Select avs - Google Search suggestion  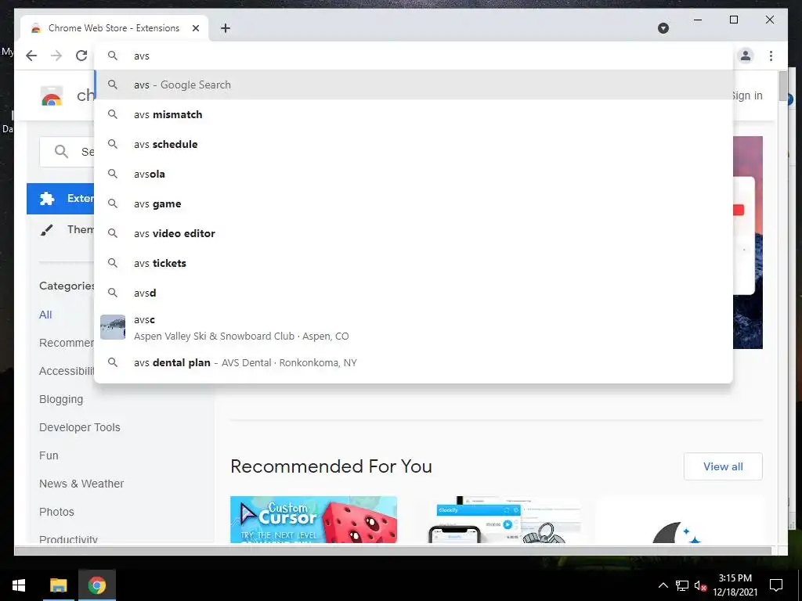click(414, 85)
